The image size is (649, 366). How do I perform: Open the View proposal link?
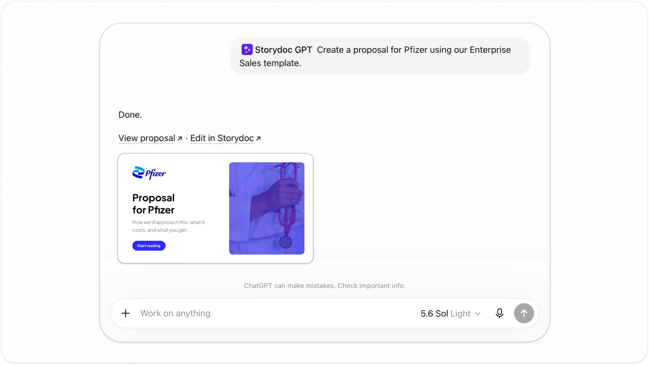pyautogui.click(x=150, y=138)
